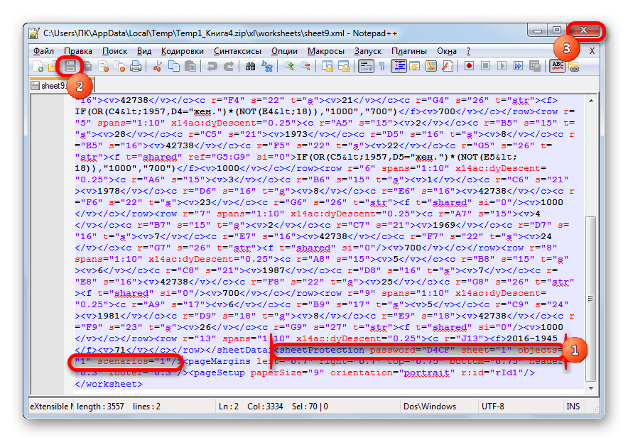The image size is (628, 442).
Task: Open the Запуск menu
Action: (368, 51)
